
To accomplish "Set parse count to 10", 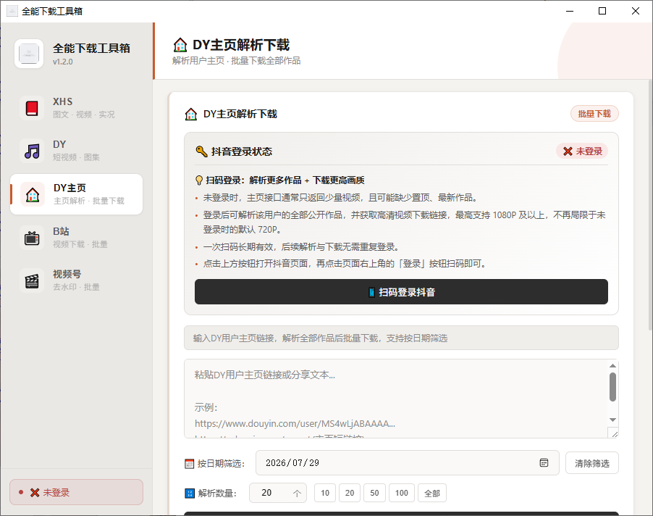I will tap(325, 493).
